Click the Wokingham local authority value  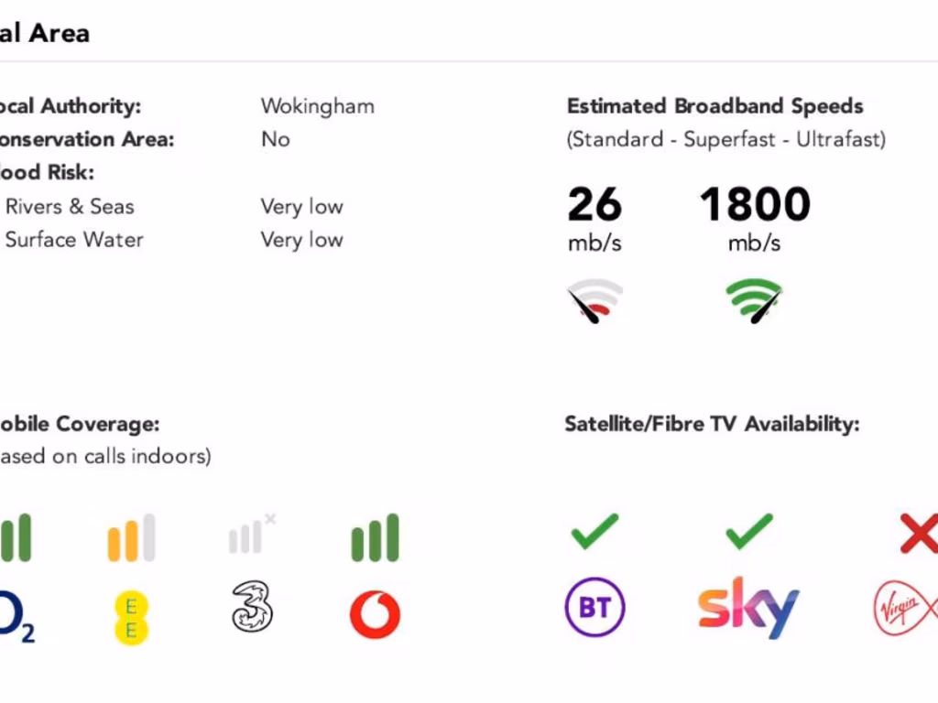coord(317,106)
